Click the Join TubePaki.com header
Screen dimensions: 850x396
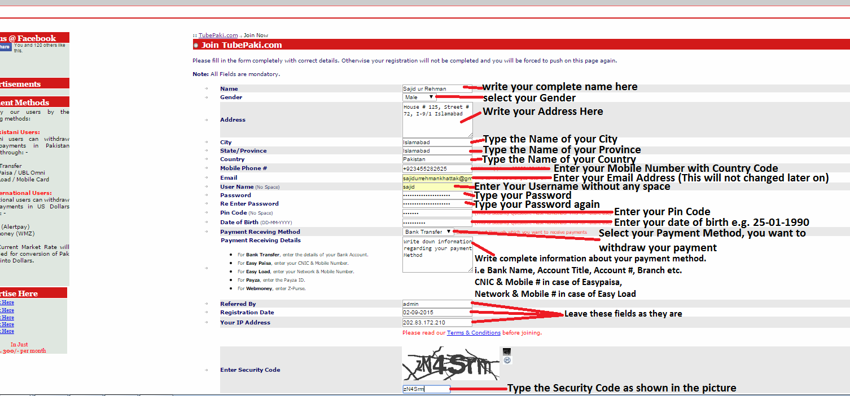click(x=242, y=45)
